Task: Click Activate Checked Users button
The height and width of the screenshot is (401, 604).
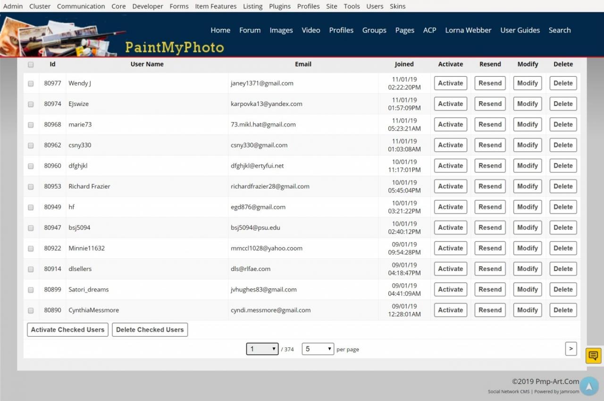Action: point(67,330)
